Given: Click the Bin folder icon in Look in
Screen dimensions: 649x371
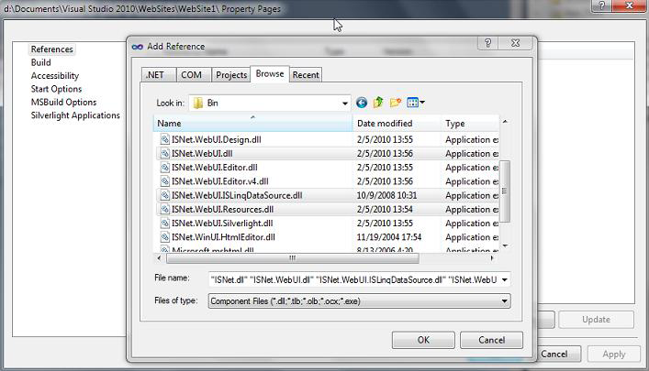Looking at the screenshot, I should (198, 103).
